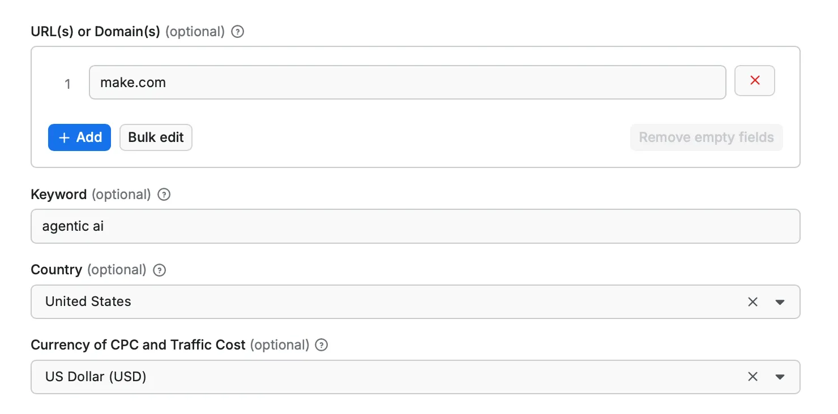Click the Remove empty fields button
This screenshot has width=838, height=414.
point(706,137)
